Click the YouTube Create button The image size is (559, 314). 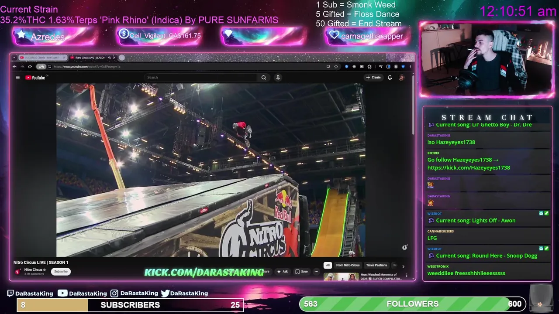click(373, 78)
